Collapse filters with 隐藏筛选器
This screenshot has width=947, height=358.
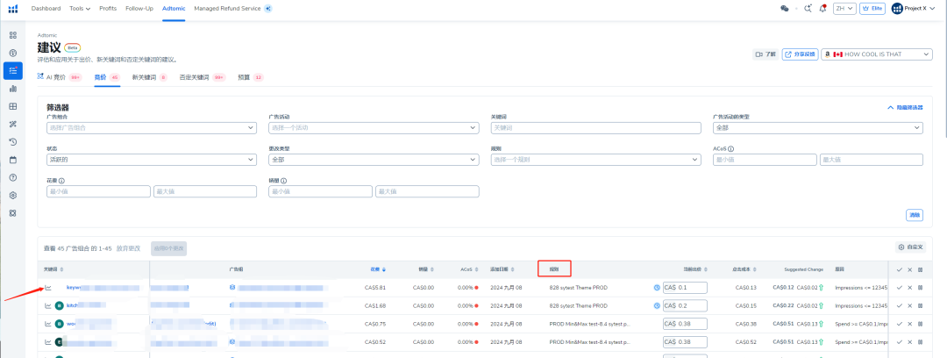coord(905,107)
